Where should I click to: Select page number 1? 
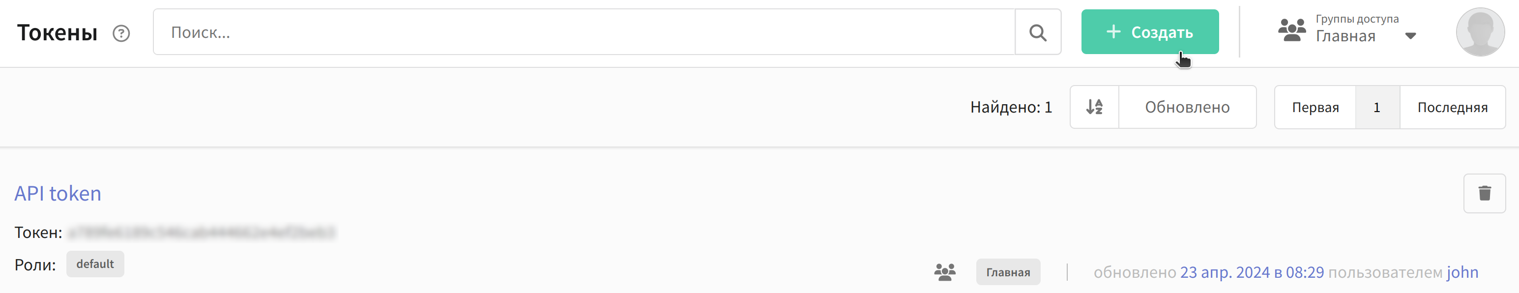1377,107
